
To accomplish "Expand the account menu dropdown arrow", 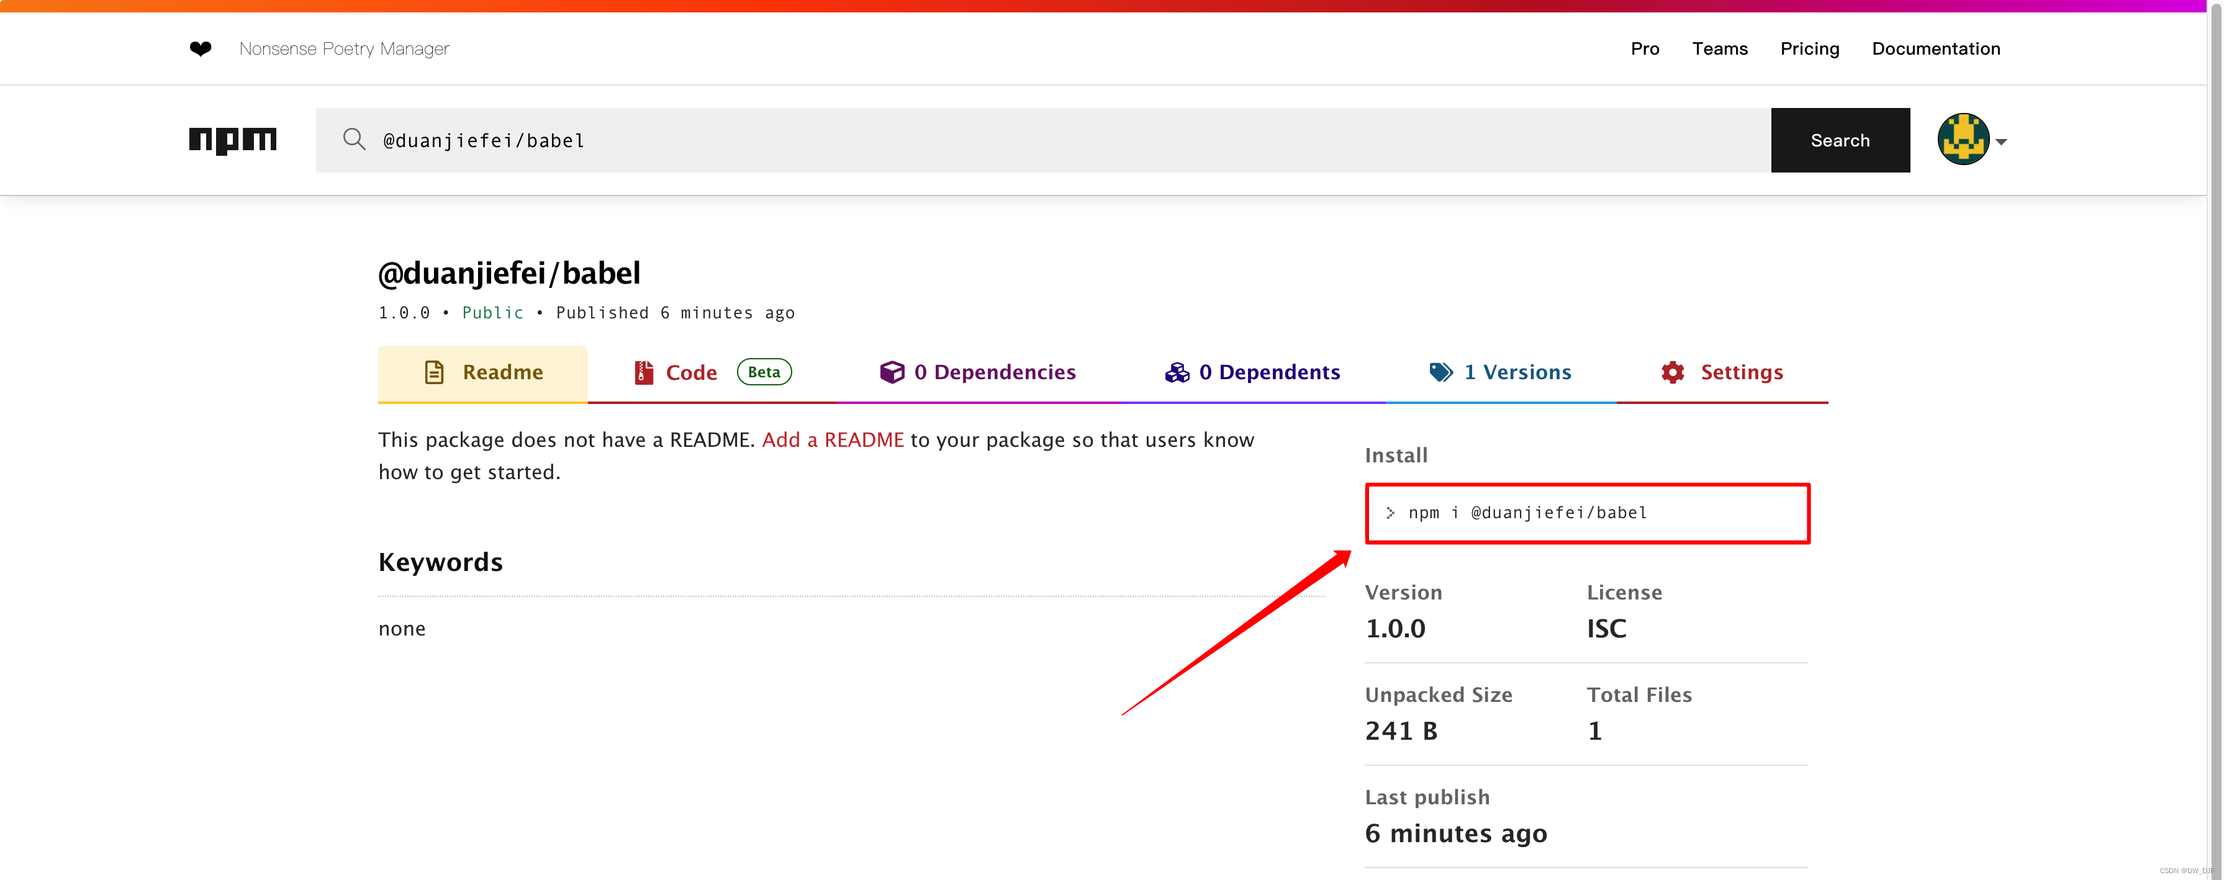I will click(2001, 141).
